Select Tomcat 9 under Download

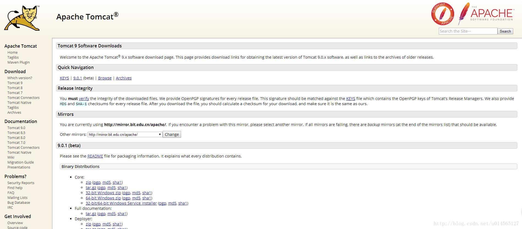(15, 83)
